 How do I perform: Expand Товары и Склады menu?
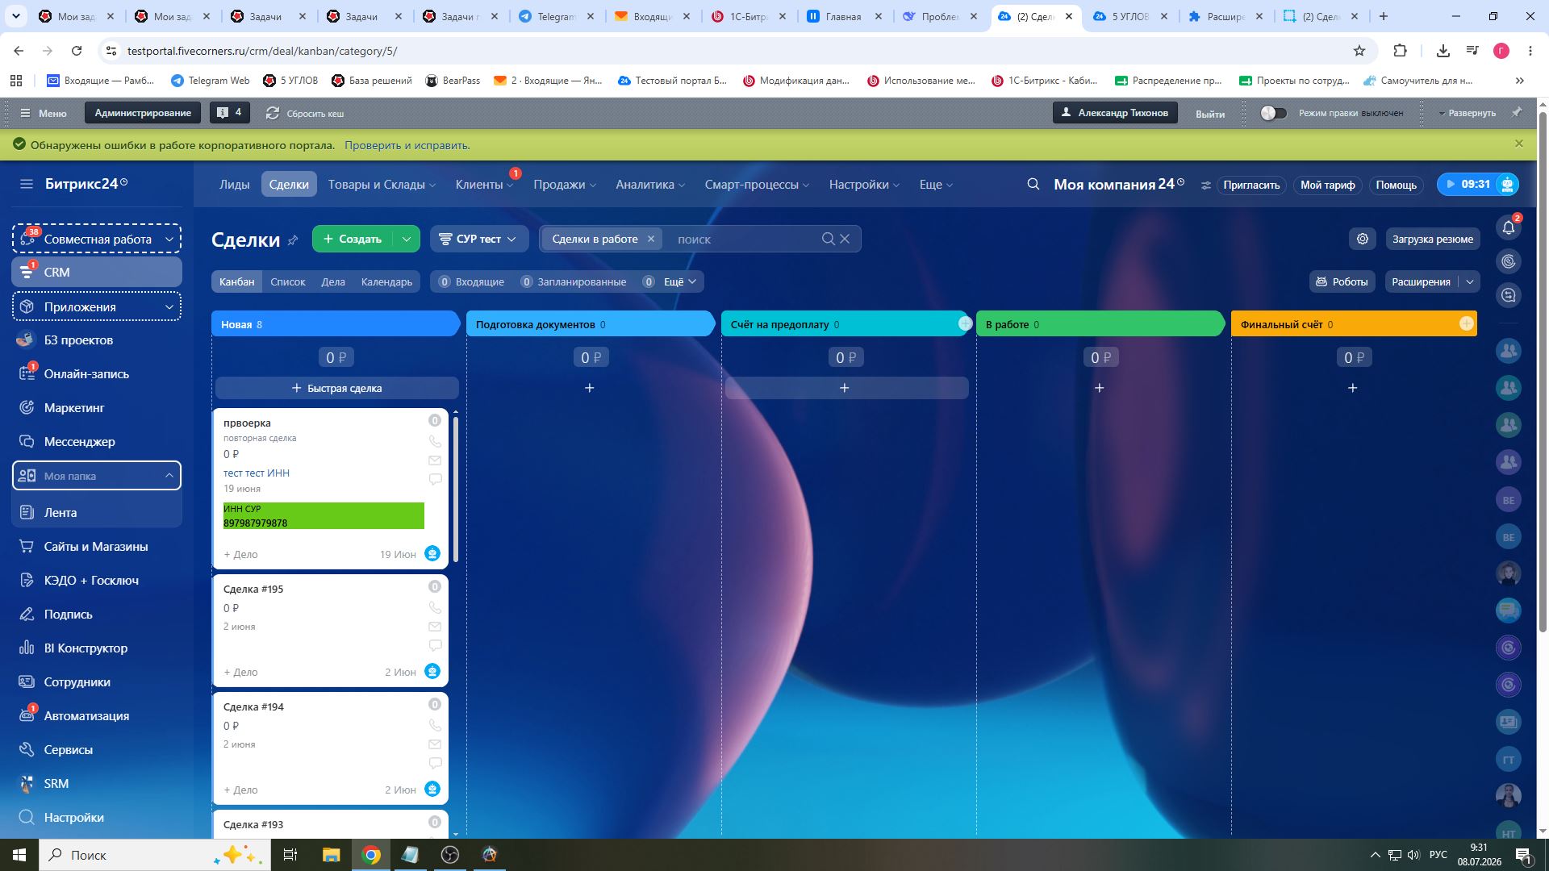point(382,185)
